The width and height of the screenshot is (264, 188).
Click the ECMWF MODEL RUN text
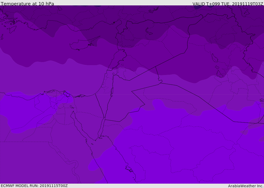pos(34,186)
